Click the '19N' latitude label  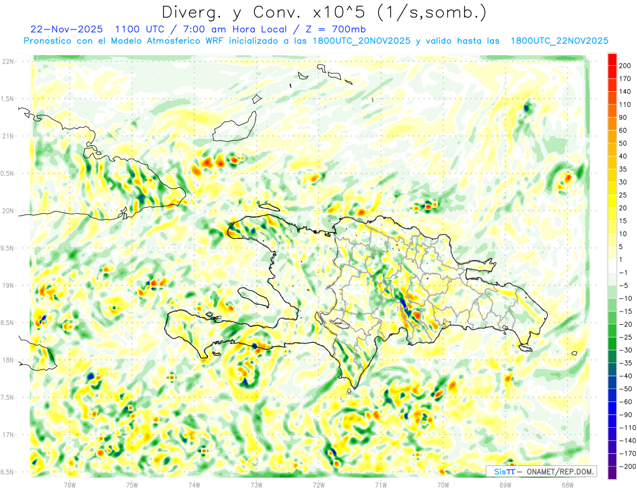[x=7, y=286]
